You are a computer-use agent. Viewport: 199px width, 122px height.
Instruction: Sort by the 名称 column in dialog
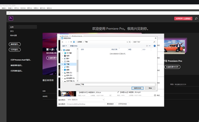(x=82, y=50)
